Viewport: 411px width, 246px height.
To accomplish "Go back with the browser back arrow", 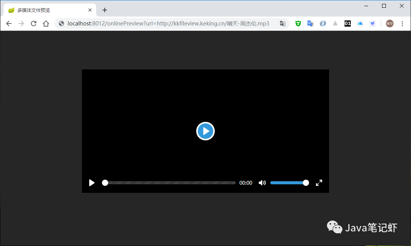I will (x=9, y=24).
